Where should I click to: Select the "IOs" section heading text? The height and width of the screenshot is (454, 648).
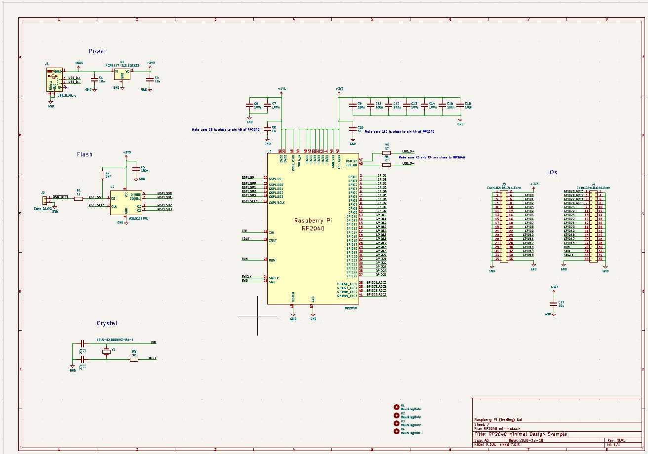point(552,172)
